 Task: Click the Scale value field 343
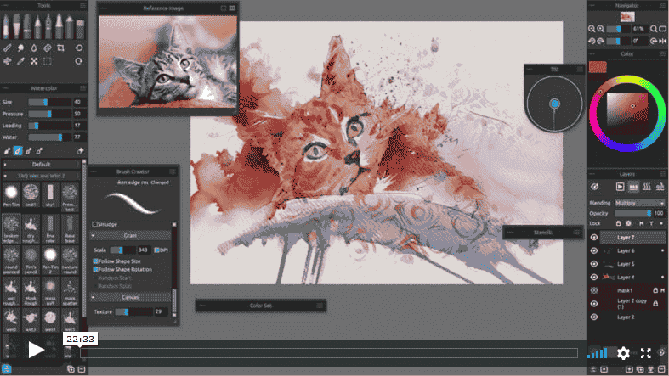[144, 250]
